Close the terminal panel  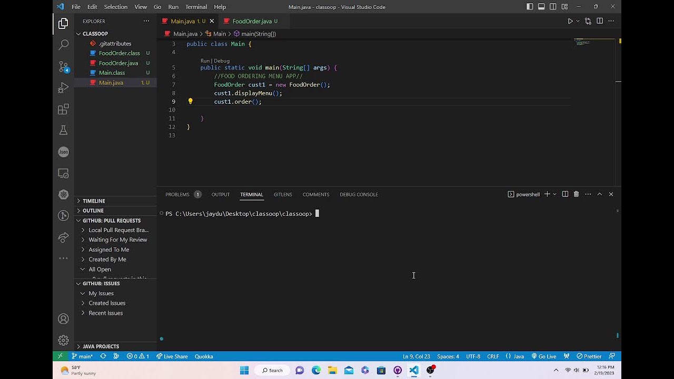tap(611, 194)
